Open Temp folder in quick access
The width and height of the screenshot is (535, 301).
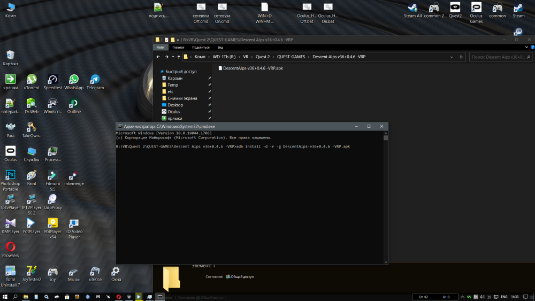point(173,85)
